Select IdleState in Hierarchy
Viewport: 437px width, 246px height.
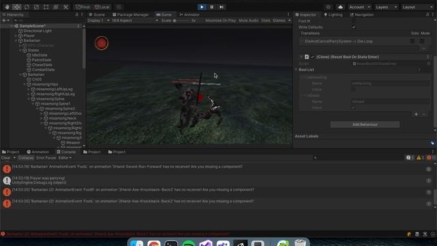(40, 55)
